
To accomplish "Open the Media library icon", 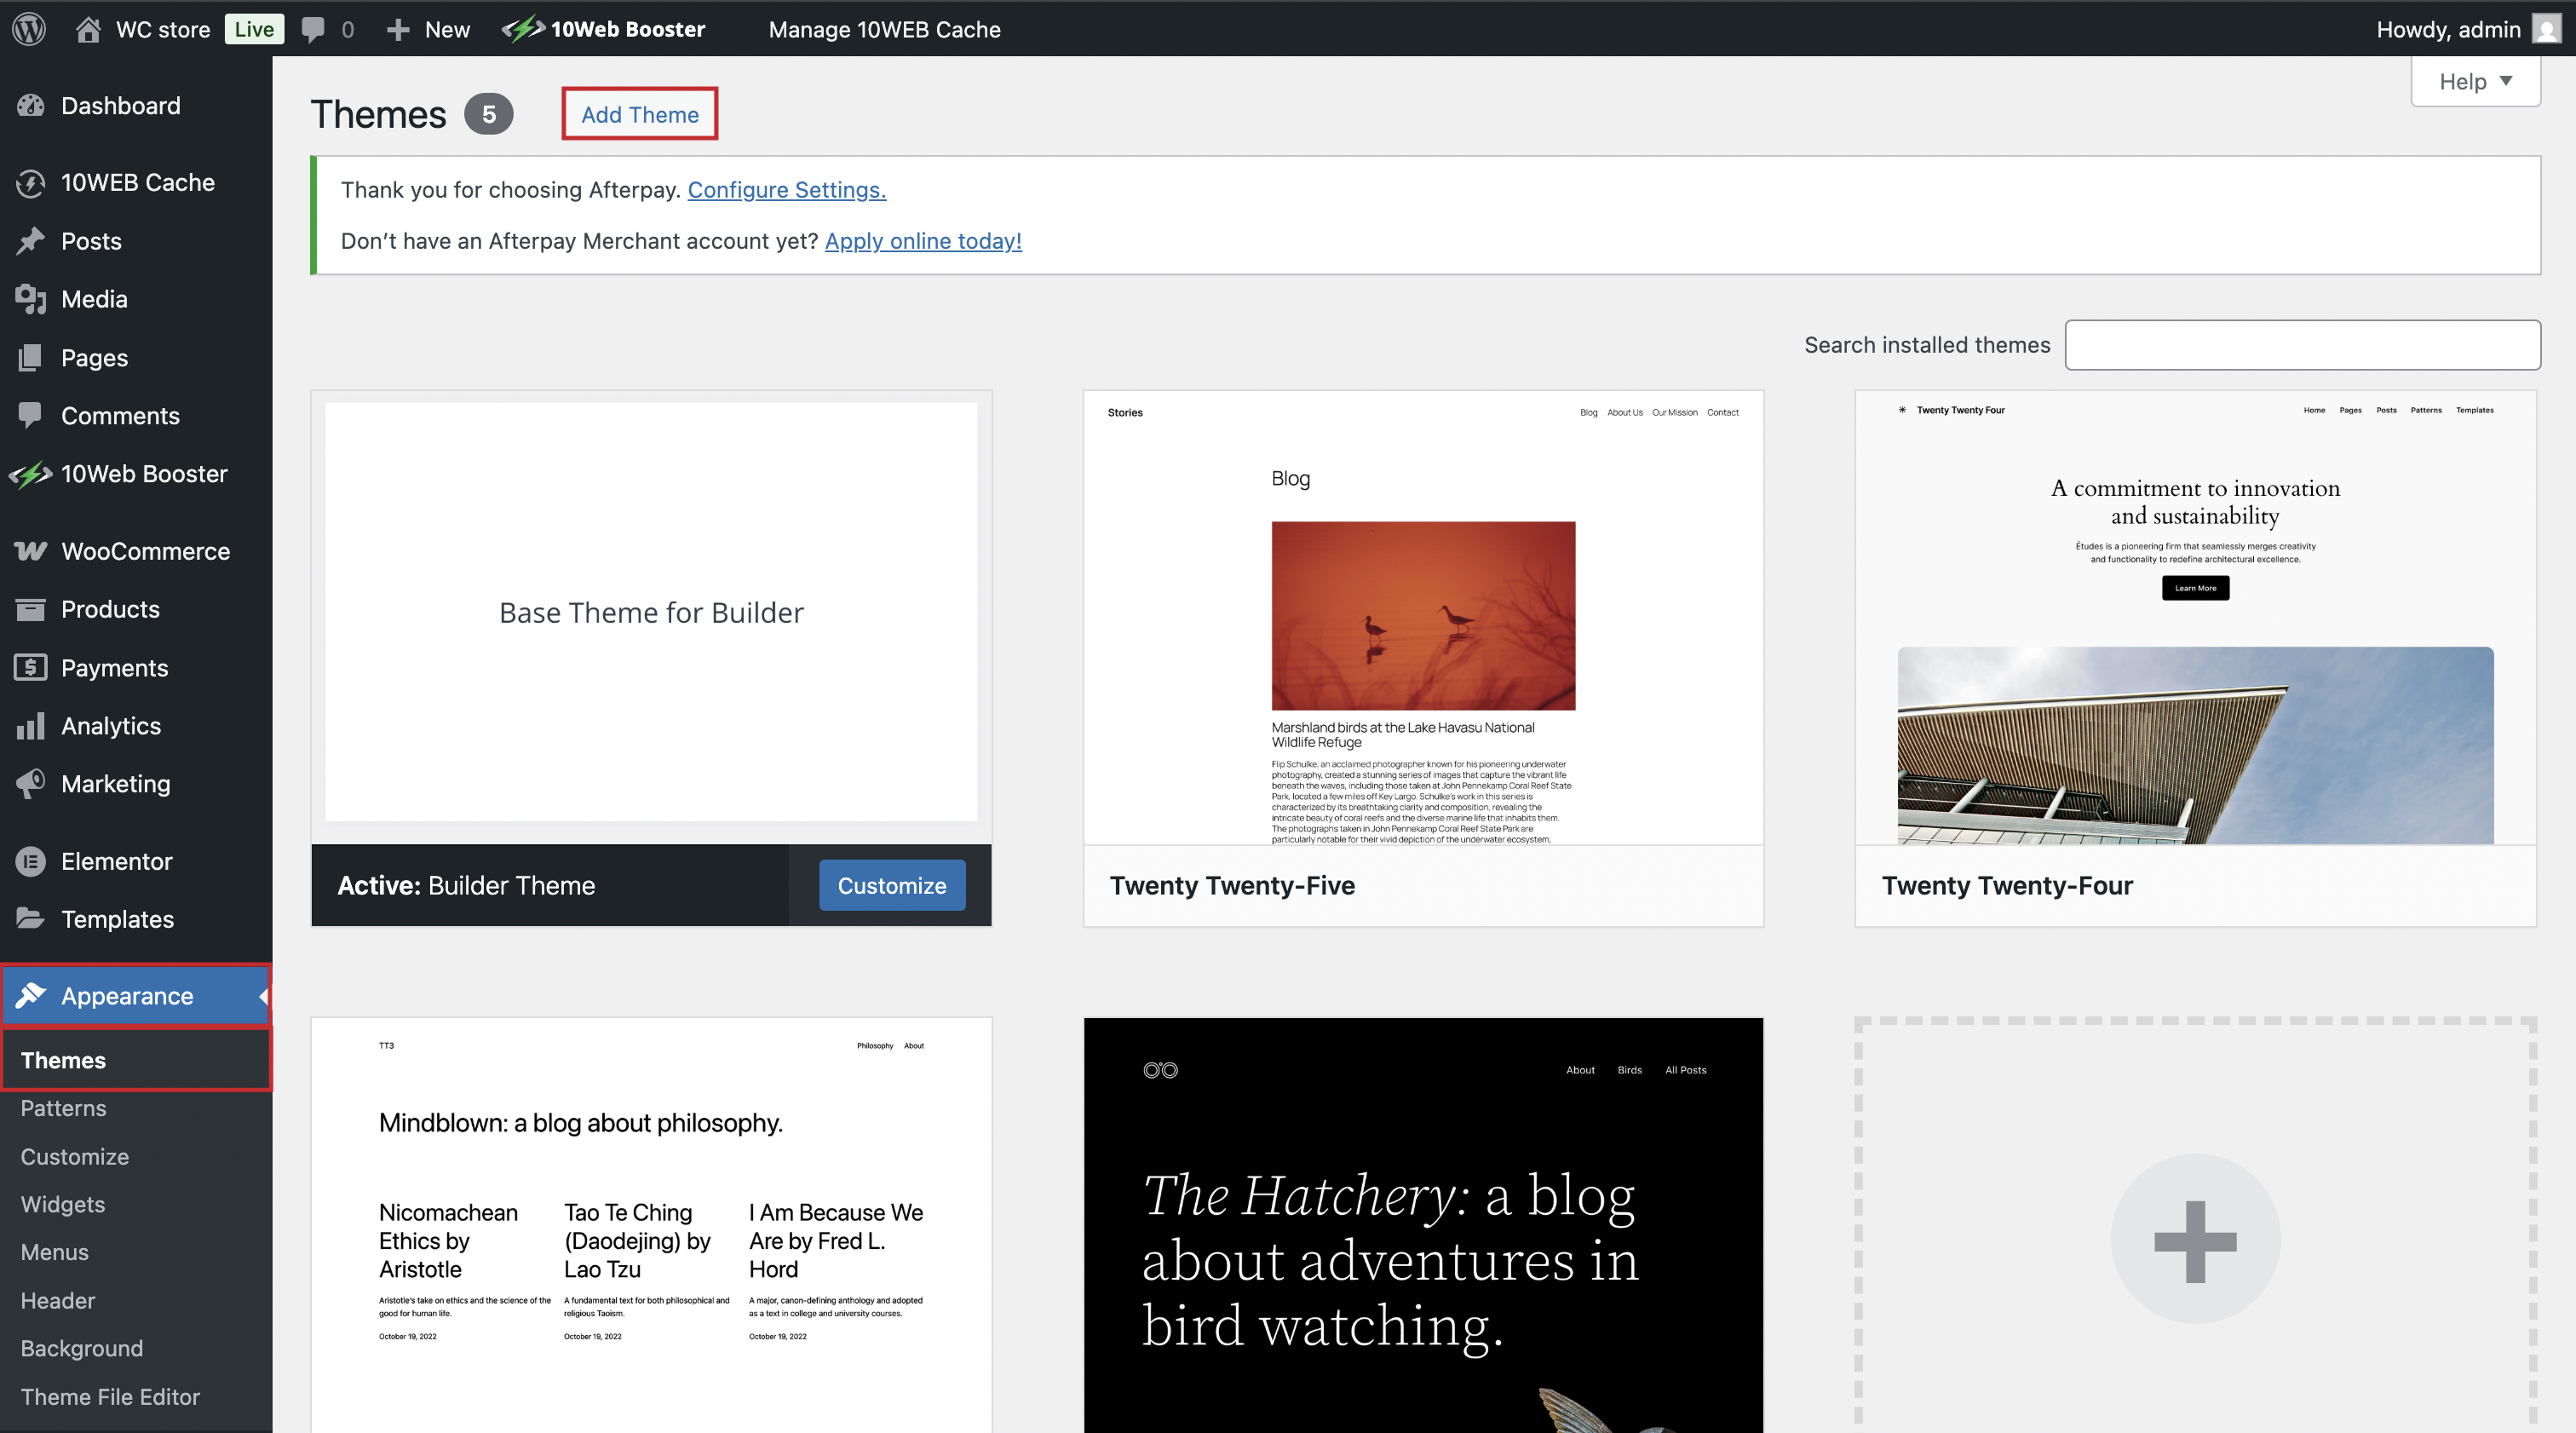I will (x=30, y=299).
